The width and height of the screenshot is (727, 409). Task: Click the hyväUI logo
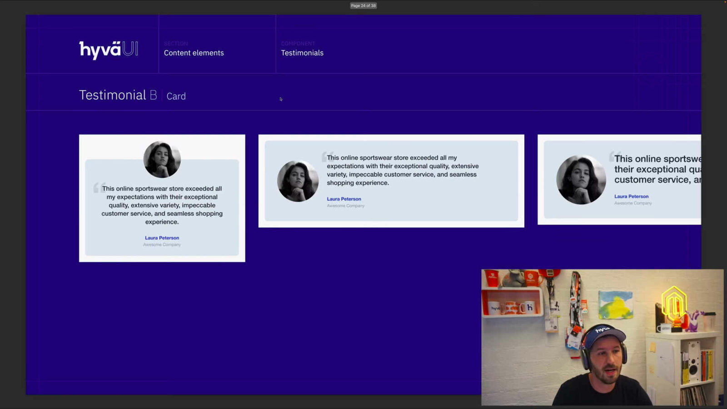[x=109, y=50]
